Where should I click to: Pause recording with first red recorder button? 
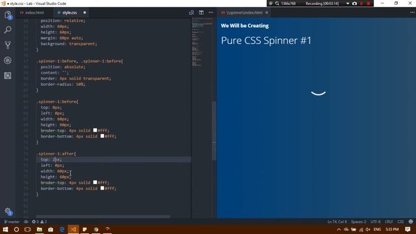[x=361, y=3]
